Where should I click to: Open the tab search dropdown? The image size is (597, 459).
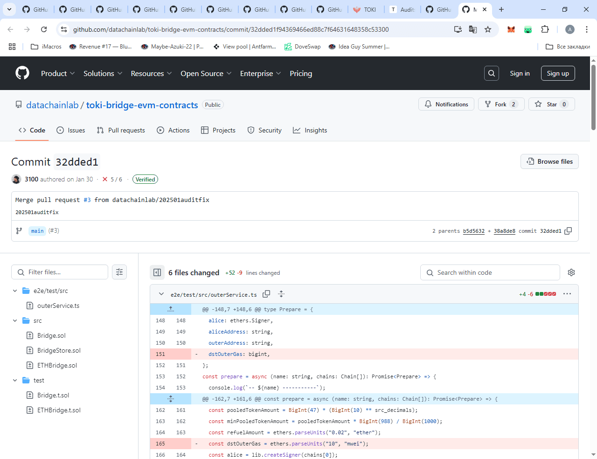click(x=9, y=9)
